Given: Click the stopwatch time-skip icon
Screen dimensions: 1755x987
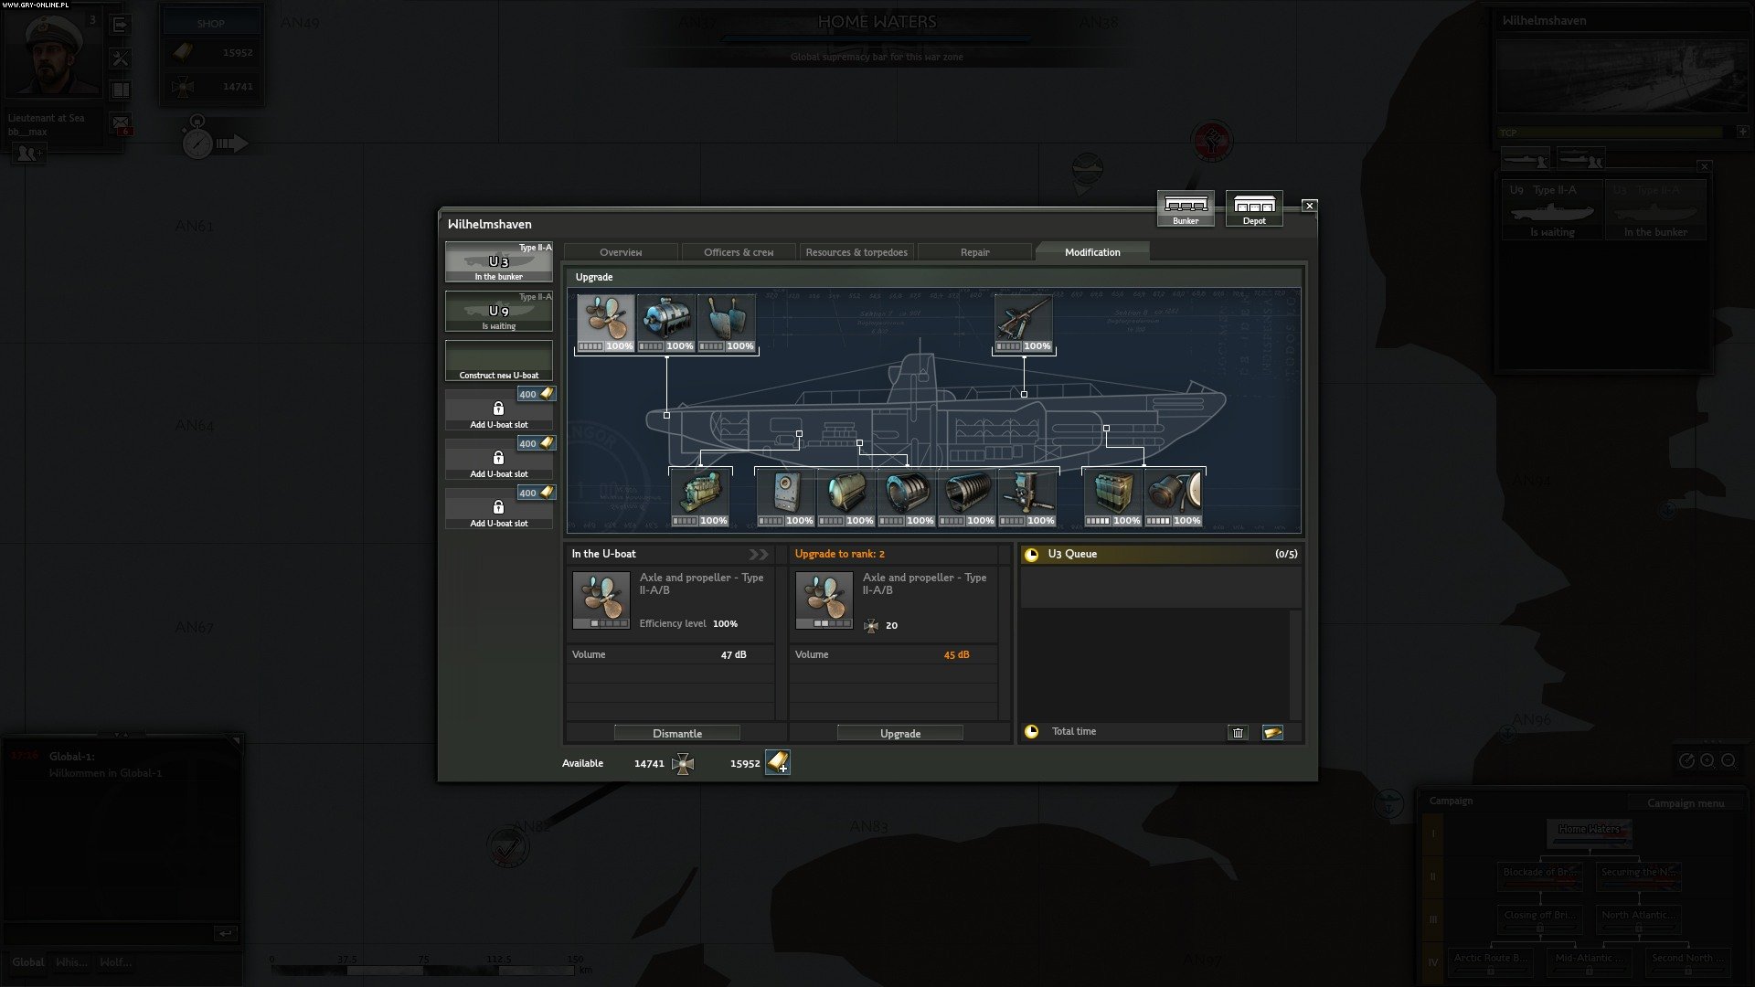Looking at the screenshot, I should click(x=197, y=138).
